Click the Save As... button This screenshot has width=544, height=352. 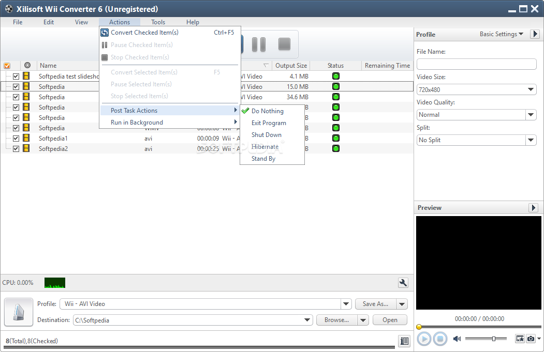[x=375, y=304]
